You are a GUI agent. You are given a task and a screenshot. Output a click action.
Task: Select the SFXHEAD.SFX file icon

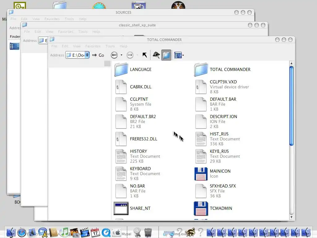click(201, 191)
